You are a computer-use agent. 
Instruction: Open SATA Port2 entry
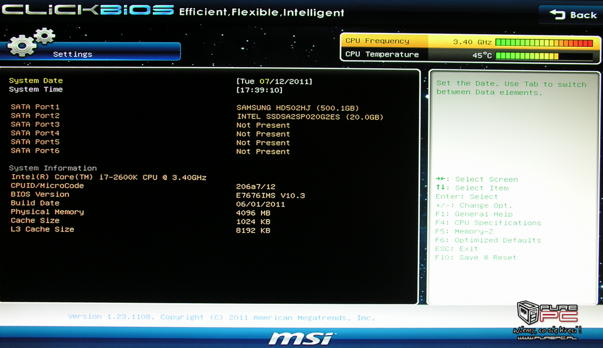pos(35,115)
